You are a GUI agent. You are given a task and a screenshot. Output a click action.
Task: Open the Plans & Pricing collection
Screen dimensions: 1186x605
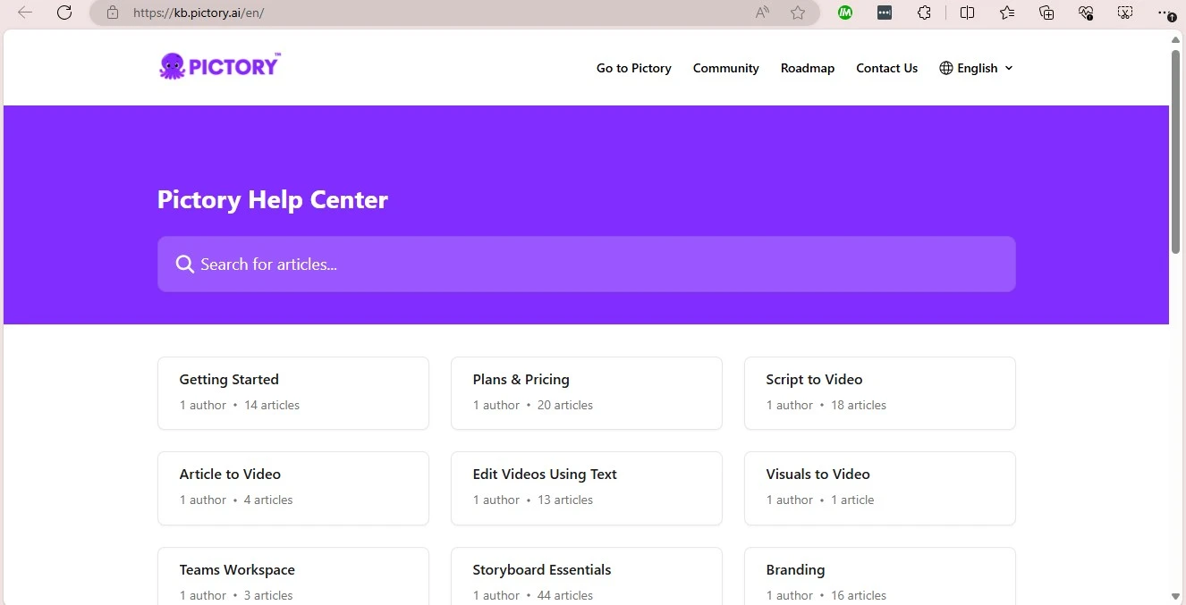pos(587,393)
